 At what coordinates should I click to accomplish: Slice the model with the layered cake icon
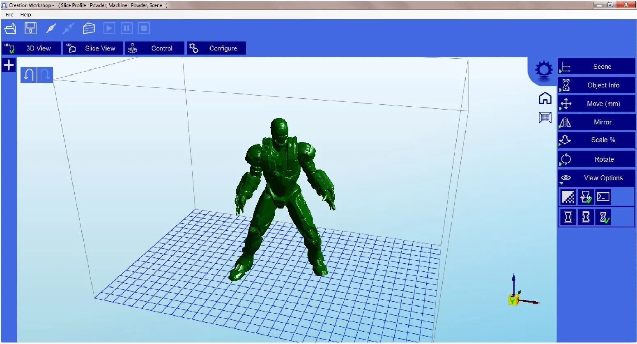[89, 28]
